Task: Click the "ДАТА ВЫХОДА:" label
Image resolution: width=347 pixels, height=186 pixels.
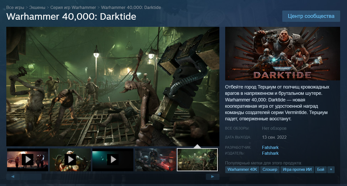Action: tap(238, 137)
